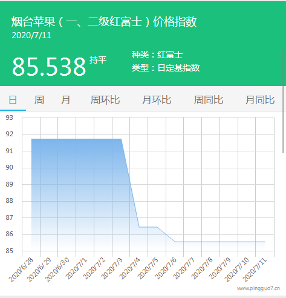This screenshot has height=298, width=286.
Task: Click the 2020/6/28 x-axis label
Action: click(x=21, y=270)
